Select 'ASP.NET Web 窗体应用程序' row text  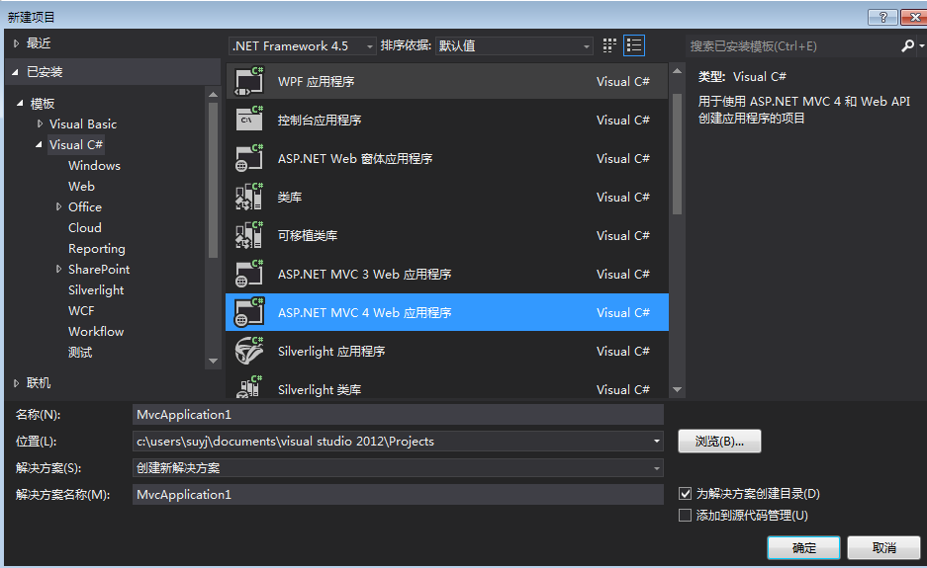[x=355, y=158]
